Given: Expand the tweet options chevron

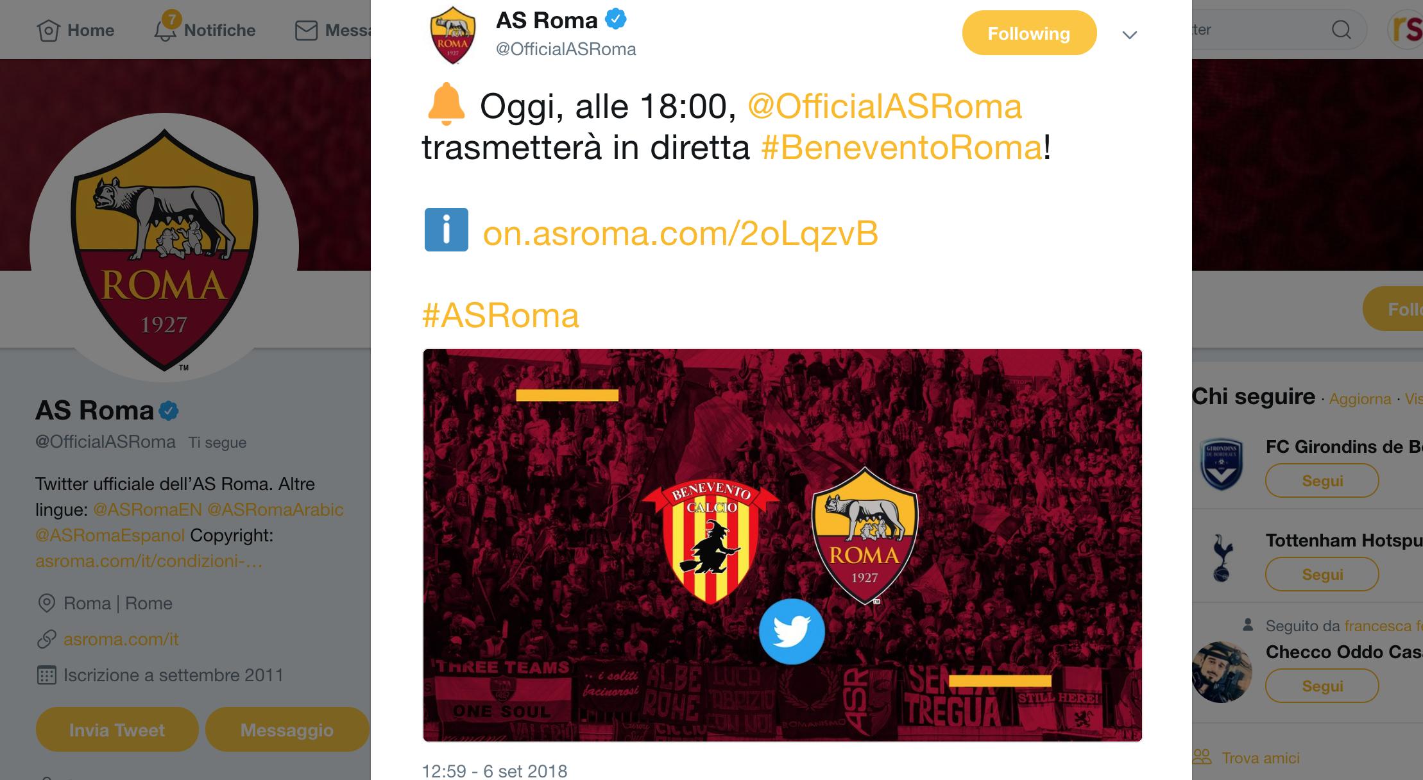Looking at the screenshot, I should click(1130, 35).
